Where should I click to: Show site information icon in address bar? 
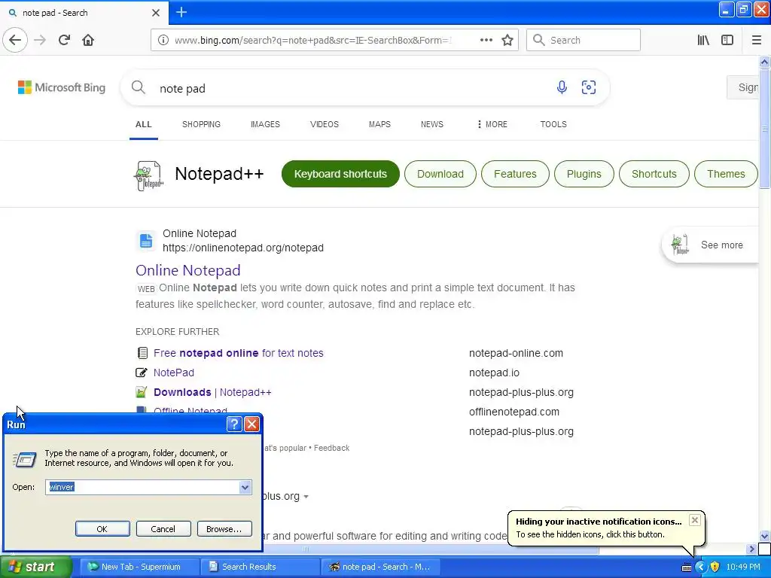tap(163, 40)
